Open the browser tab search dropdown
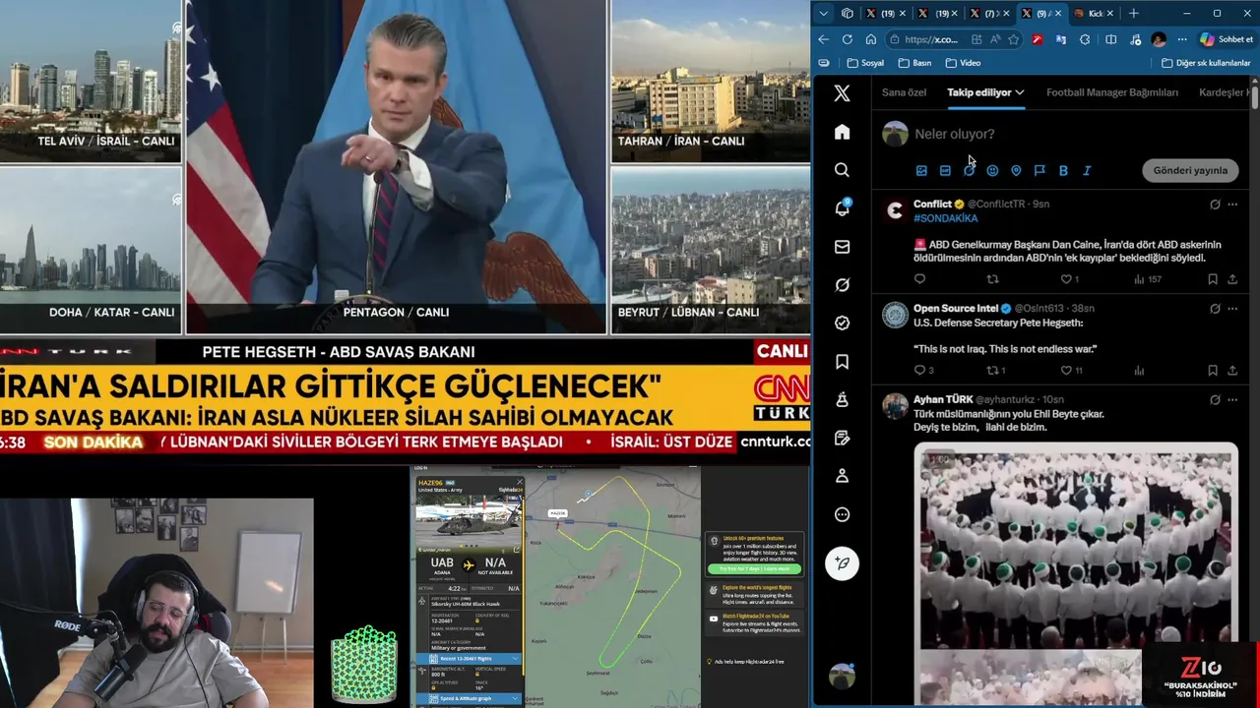The height and width of the screenshot is (708, 1260). [x=824, y=14]
